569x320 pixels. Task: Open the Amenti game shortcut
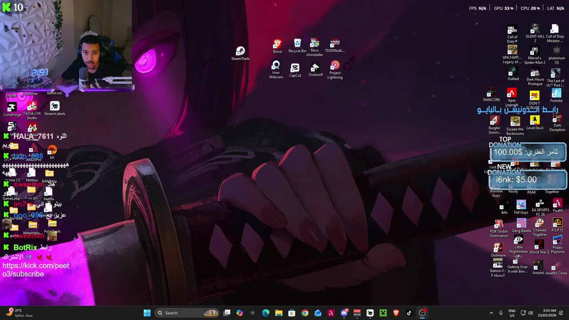pyautogui.click(x=538, y=268)
